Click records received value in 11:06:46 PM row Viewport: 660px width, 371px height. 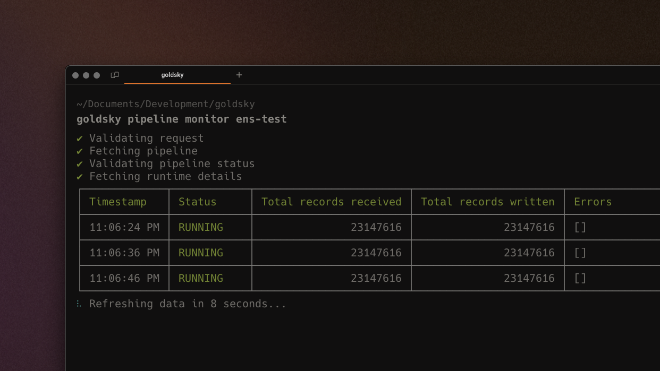(376, 278)
